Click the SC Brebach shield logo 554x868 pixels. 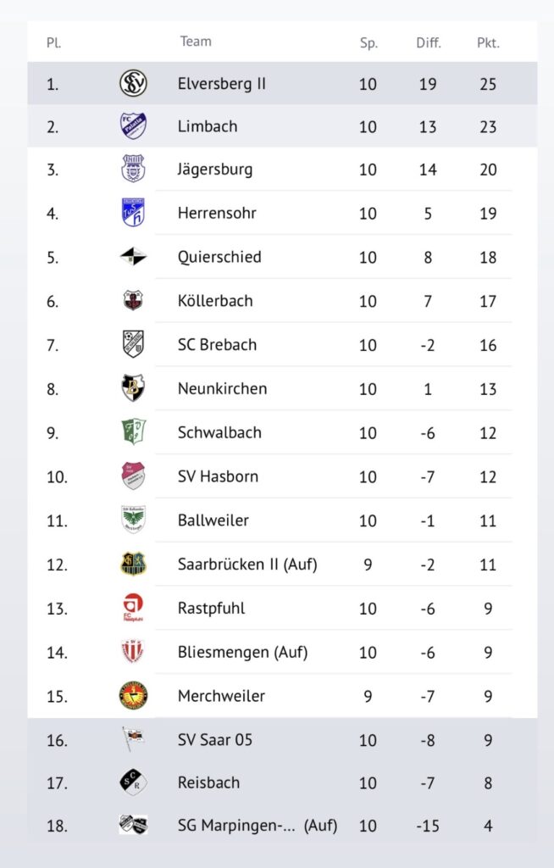133,344
